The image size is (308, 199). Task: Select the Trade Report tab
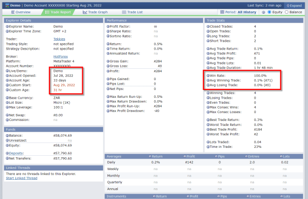coord(58,12)
